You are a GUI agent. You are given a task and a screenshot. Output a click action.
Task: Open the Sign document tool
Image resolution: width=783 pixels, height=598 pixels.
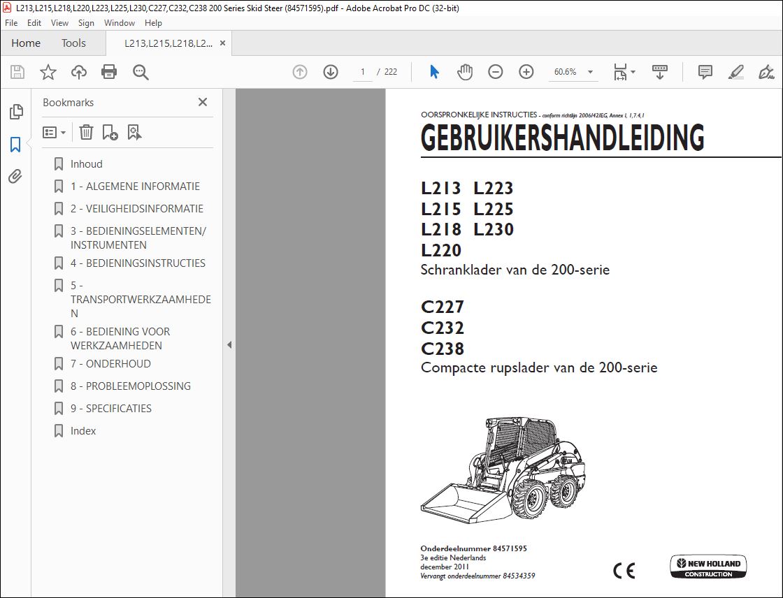[766, 72]
